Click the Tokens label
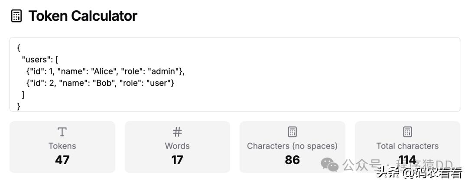Viewport: 468px width, 184px height. click(62, 146)
